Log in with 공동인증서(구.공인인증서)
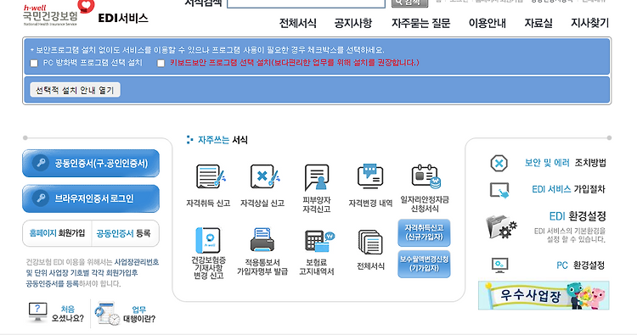 click(91, 164)
